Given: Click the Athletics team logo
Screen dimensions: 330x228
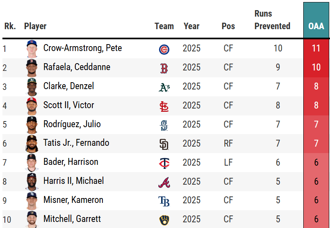Looking at the screenshot, I should 164,87.
